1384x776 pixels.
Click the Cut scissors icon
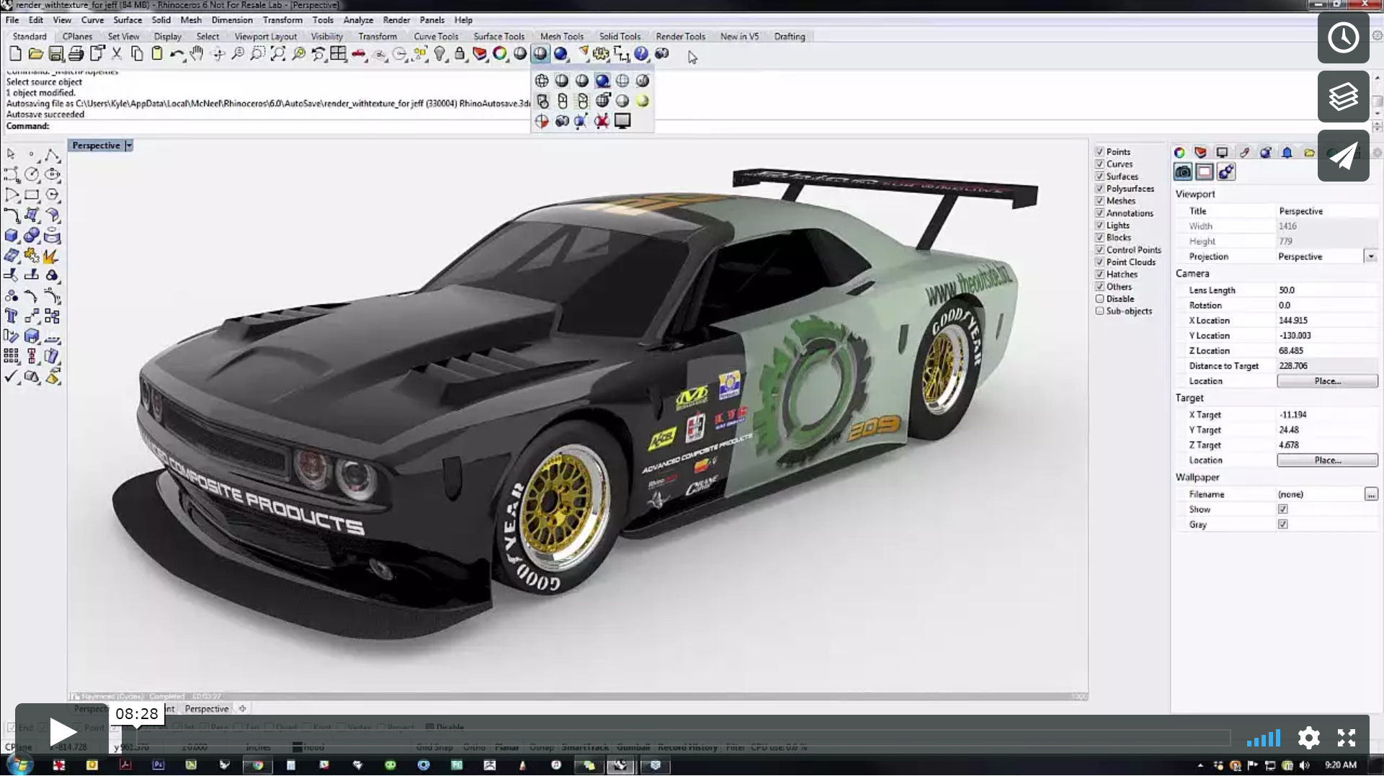tap(117, 54)
